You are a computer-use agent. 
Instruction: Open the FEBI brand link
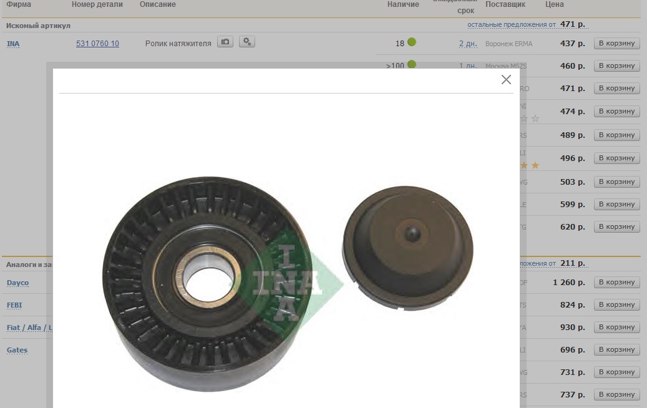[x=14, y=305]
